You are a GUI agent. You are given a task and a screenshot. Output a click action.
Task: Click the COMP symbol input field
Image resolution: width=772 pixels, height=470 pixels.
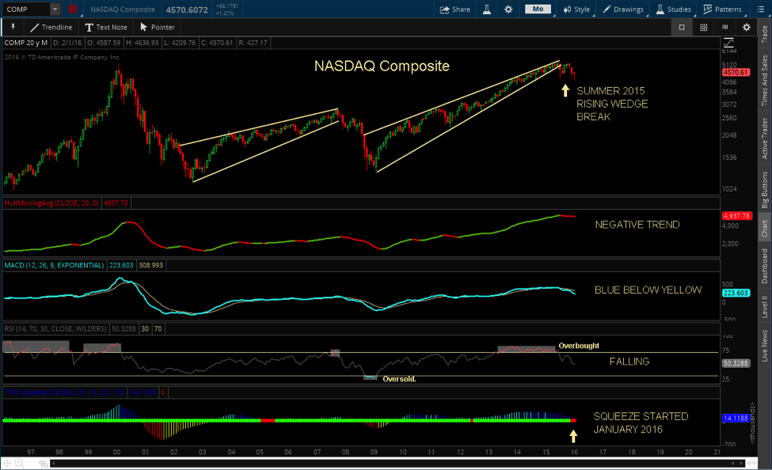coord(27,9)
